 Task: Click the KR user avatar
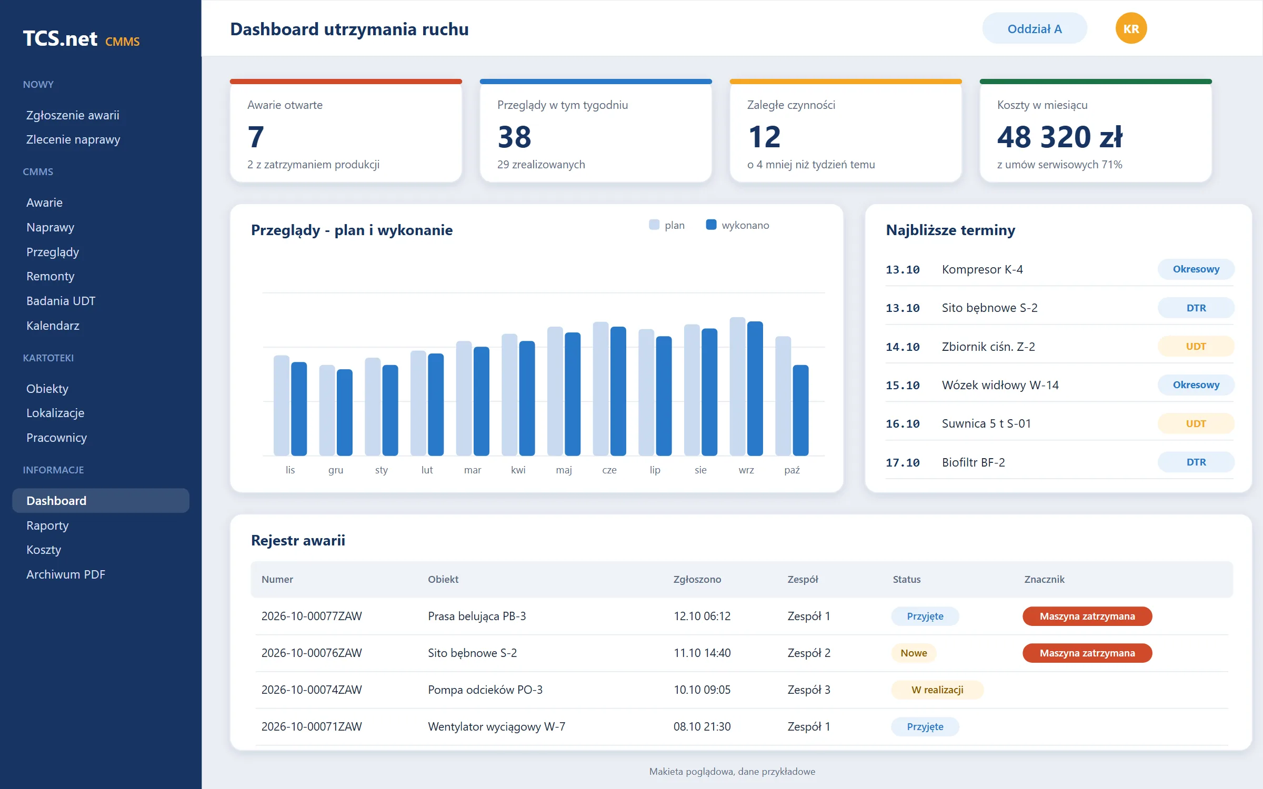pos(1131,28)
